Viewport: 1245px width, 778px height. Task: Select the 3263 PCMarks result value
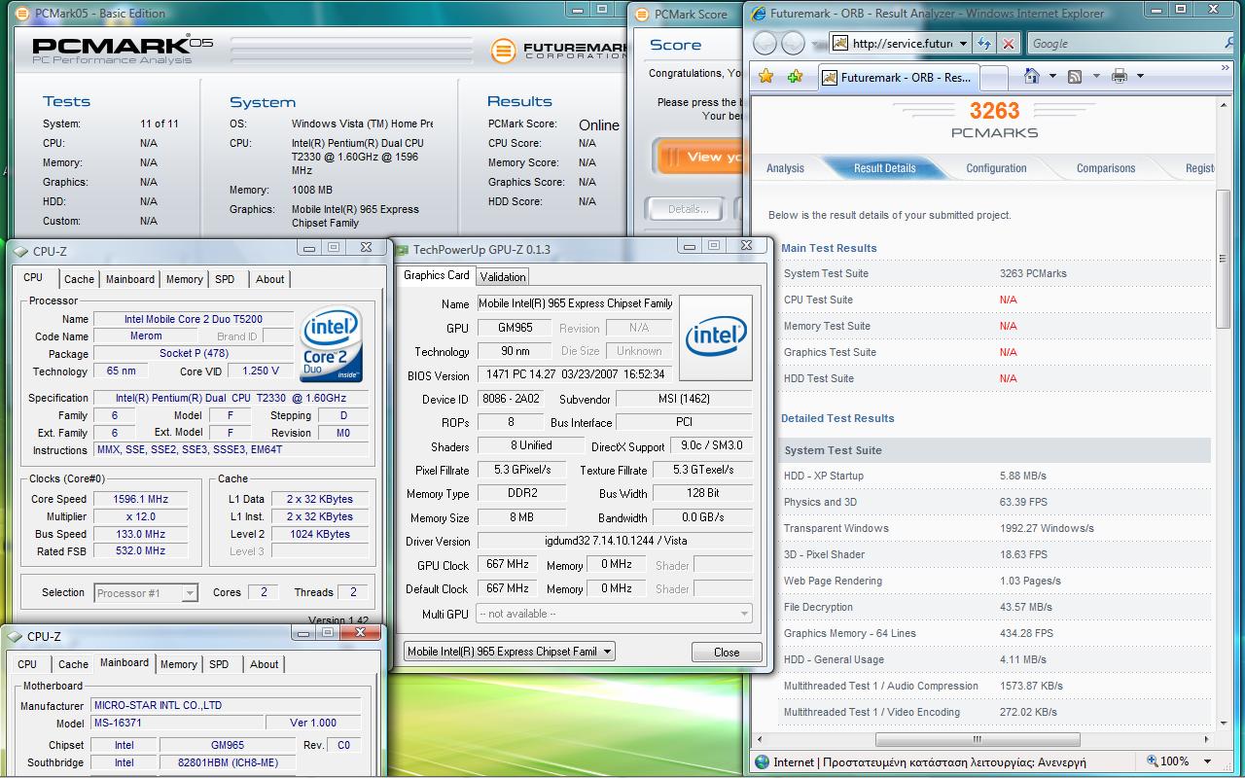1033,273
